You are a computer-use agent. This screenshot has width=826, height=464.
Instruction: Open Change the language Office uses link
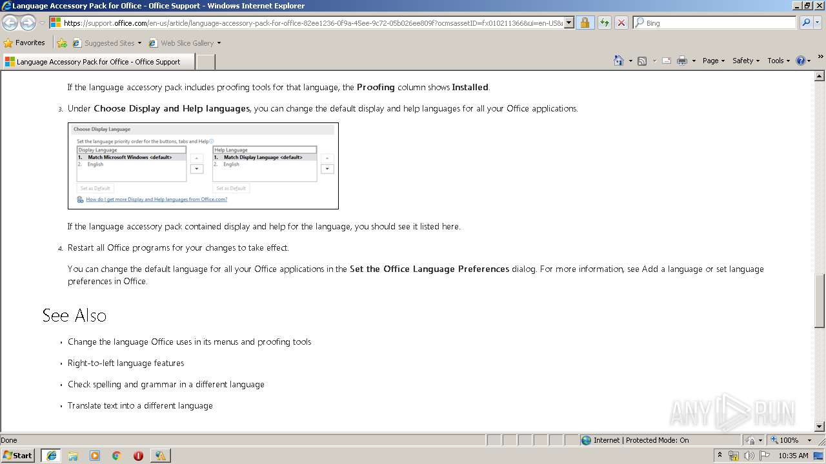click(190, 342)
